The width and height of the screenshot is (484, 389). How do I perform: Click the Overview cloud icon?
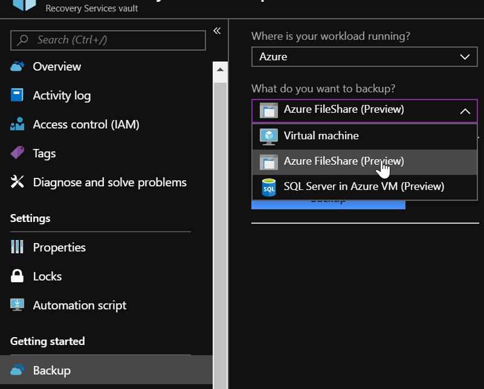coord(17,66)
